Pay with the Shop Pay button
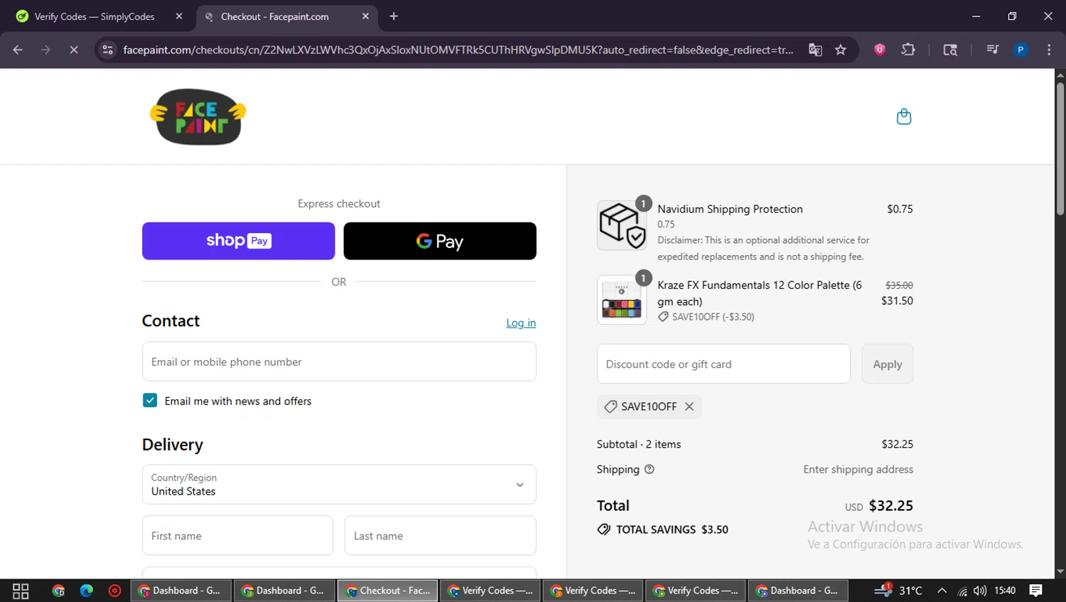 pyautogui.click(x=238, y=241)
